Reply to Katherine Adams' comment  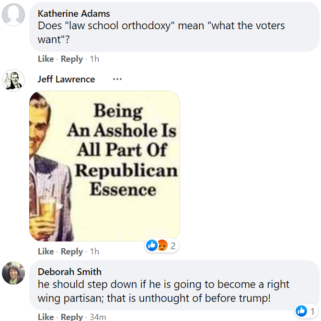point(72,59)
